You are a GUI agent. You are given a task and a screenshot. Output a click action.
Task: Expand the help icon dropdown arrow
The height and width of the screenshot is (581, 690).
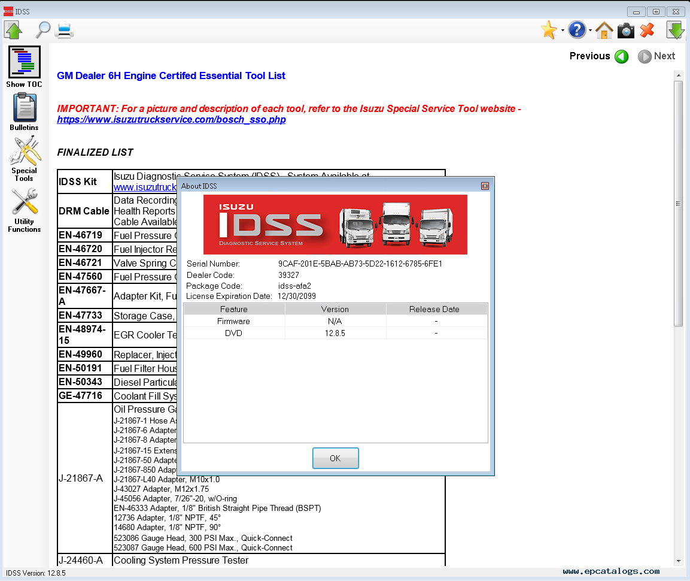(590, 31)
